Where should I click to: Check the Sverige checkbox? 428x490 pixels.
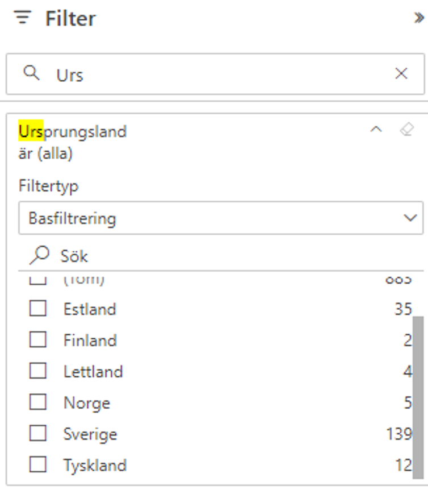[x=38, y=433]
